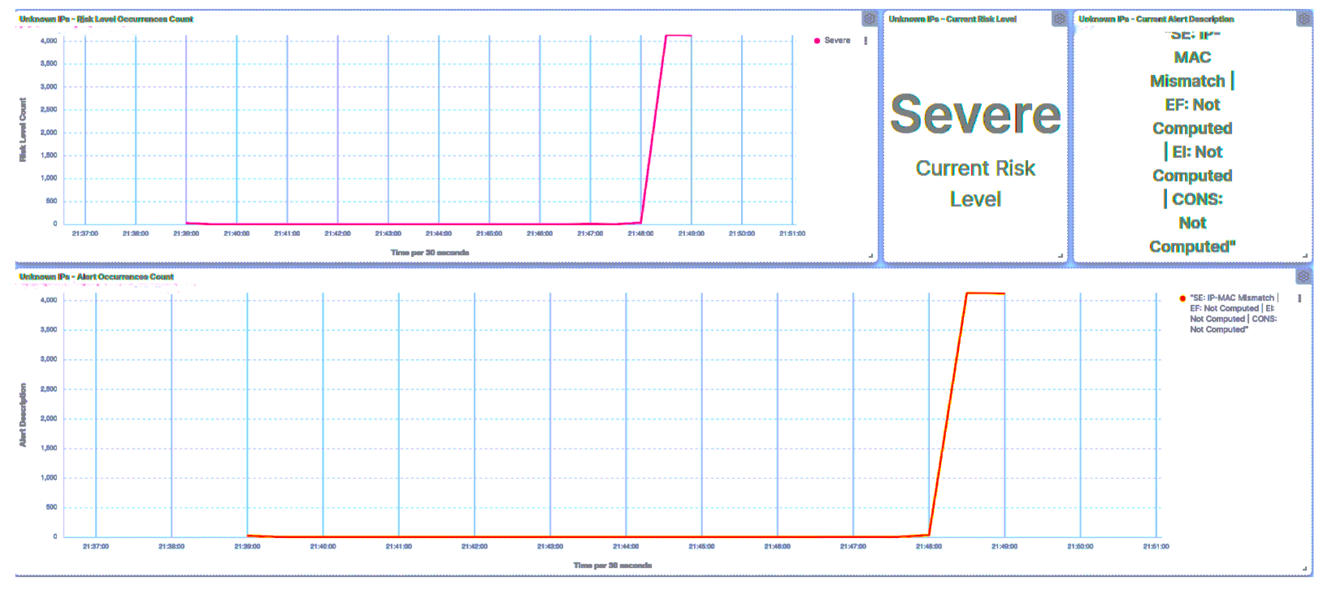Open Alert Occurrences Count panel gear options
The width and height of the screenshot is (1327, 589).
click(x=1303, y=277)
